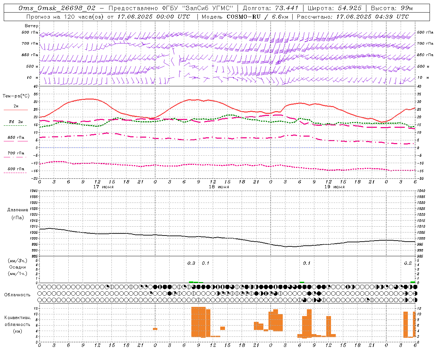Click the "(мм/1ч.)" unit label

click(18, 274)
